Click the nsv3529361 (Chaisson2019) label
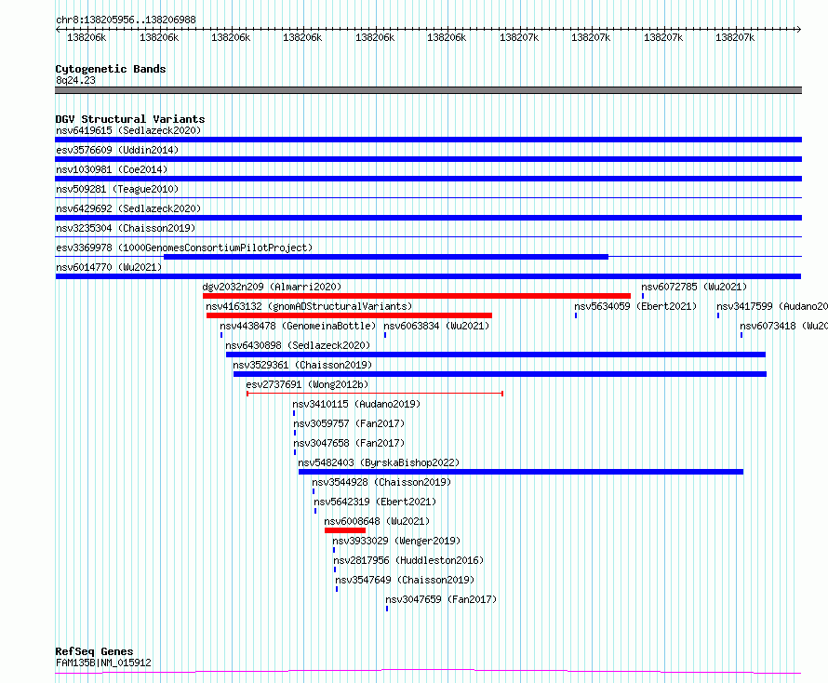The image size is (828, 683). [x=302, y=365]
